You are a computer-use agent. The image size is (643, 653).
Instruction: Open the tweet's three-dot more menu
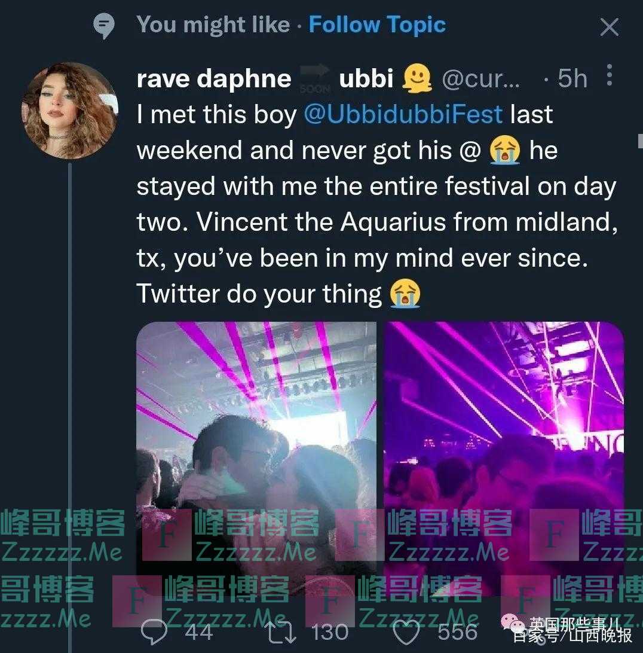[x=610, y=75]
